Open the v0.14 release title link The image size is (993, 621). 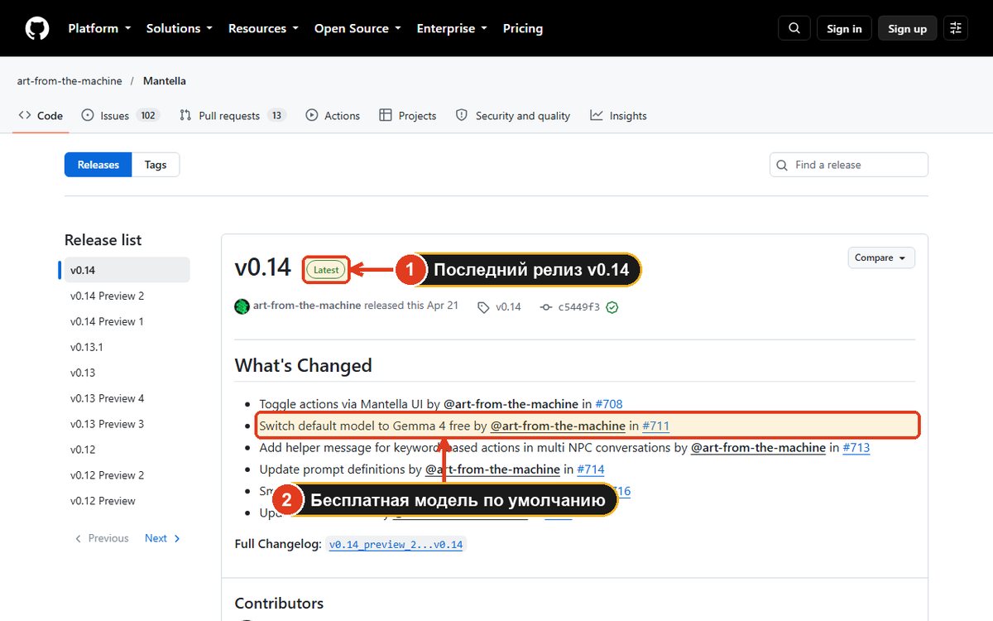click(263, 267)
